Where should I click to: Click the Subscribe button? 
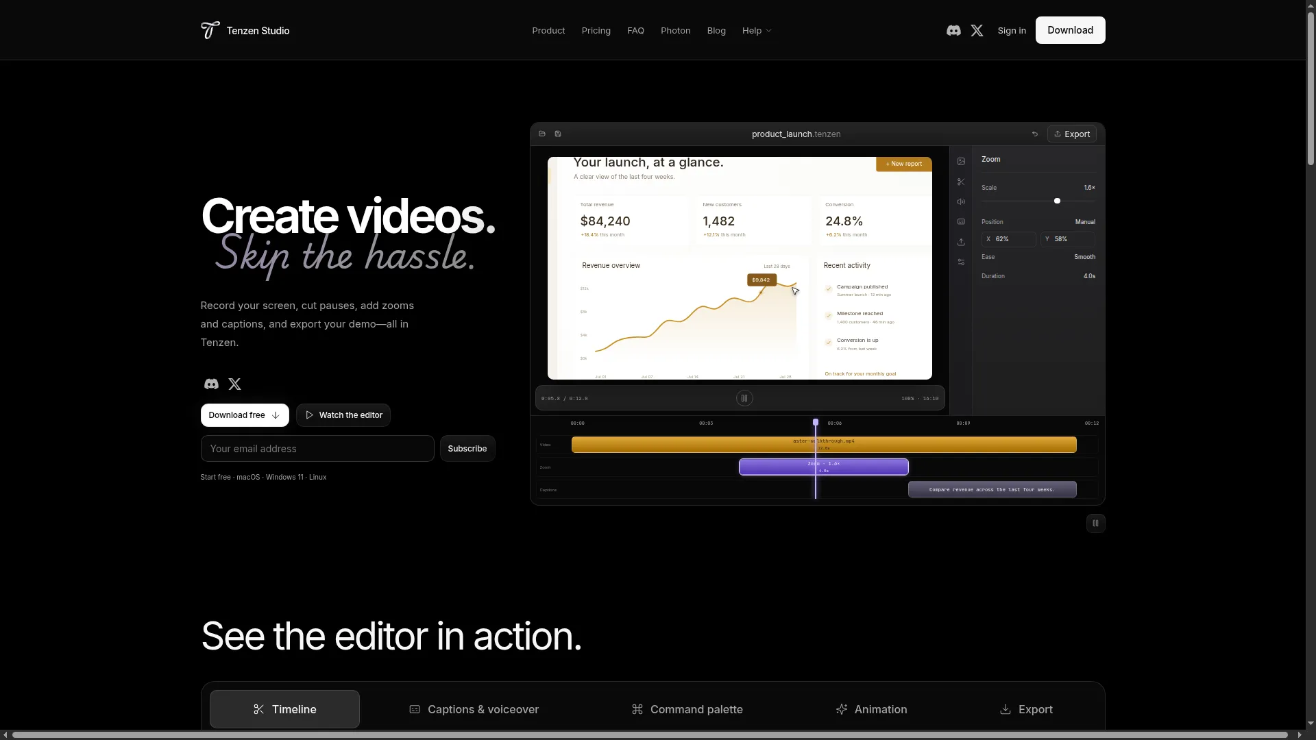[467, 449]
